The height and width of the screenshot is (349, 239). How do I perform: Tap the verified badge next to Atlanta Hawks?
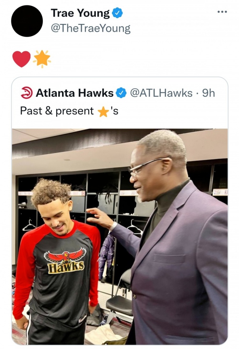pos(121,93)
